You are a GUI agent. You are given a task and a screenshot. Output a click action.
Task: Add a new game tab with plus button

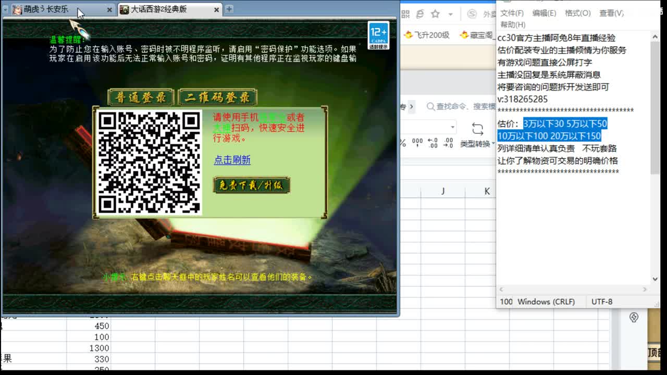[x=229, y=9]
